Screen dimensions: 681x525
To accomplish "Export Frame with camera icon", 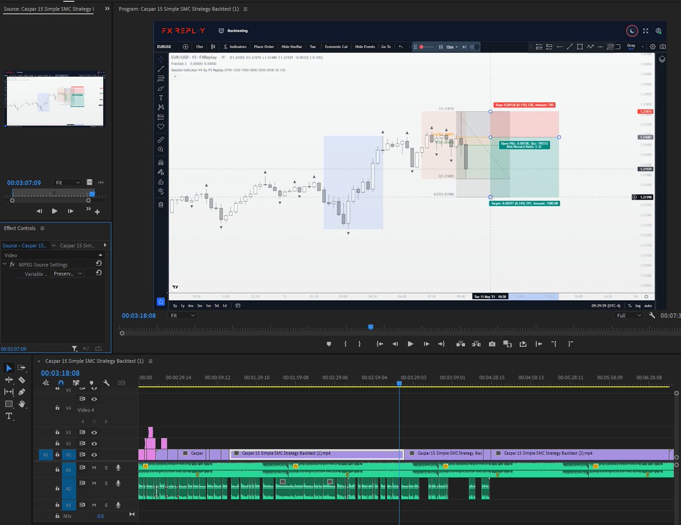I will (x=492, y=344).
